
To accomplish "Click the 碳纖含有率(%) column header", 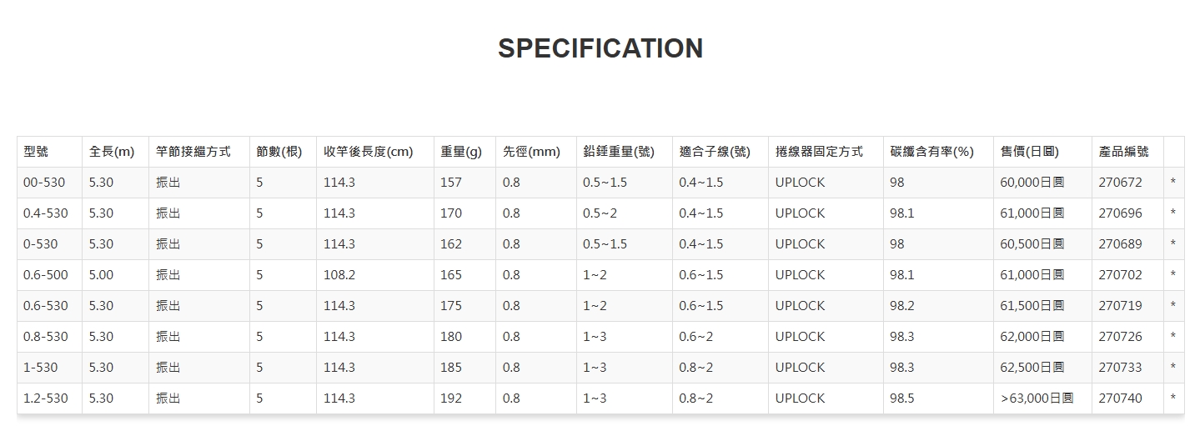I will pyautogui.click(x=932, y=152).
